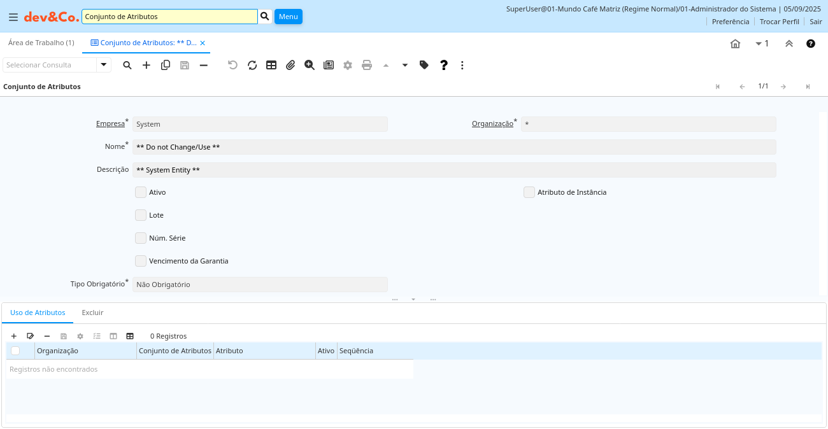Check the Lote checkbox

coord(141,215)
